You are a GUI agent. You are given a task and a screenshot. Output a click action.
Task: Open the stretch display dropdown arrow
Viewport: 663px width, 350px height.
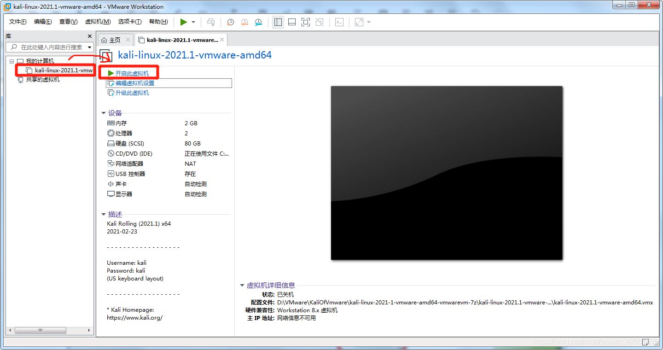coord(369,22)
